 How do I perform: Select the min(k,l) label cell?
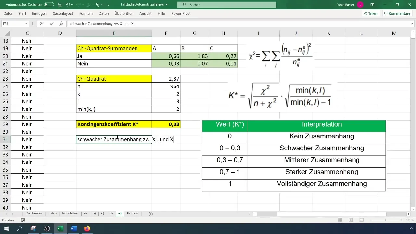(114, 109)
